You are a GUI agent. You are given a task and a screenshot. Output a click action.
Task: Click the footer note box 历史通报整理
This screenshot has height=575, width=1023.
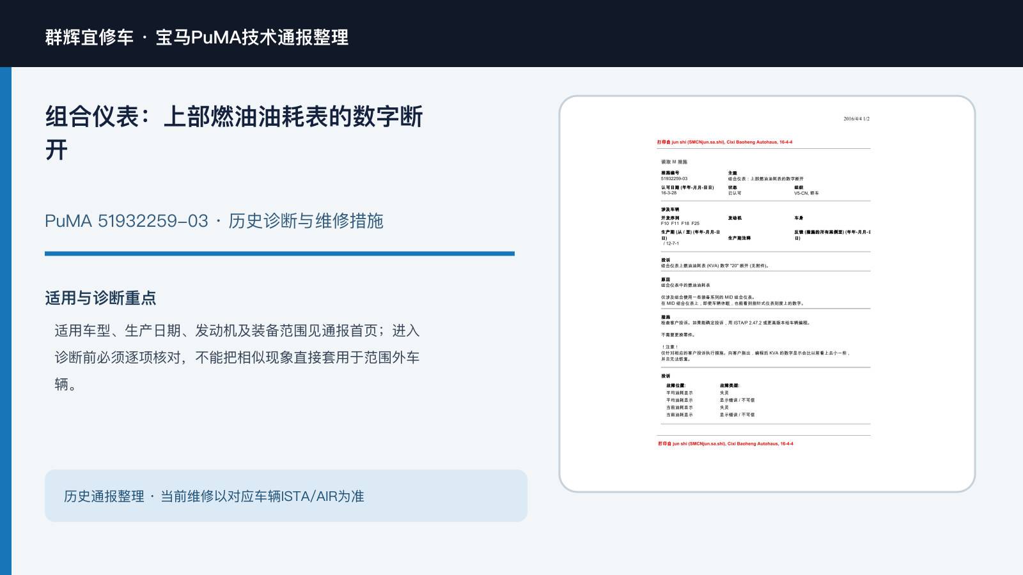(x=286, y=496)
